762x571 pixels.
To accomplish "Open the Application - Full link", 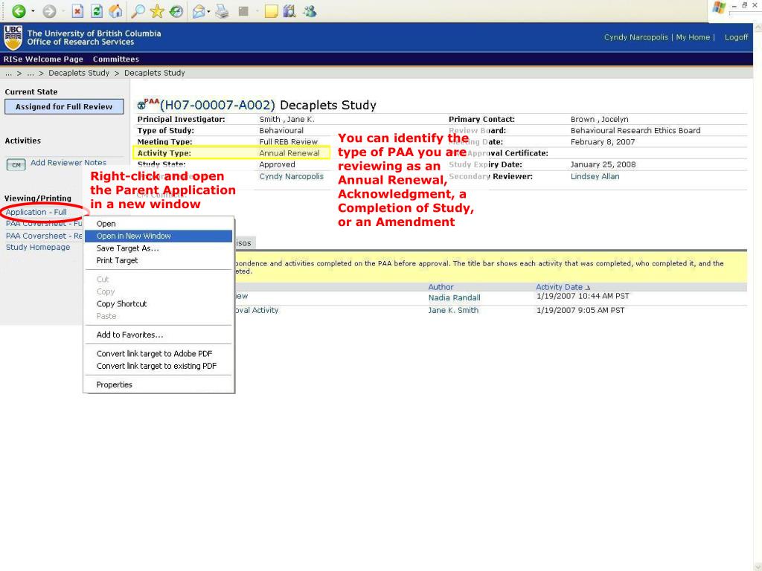I will [36, 212].
